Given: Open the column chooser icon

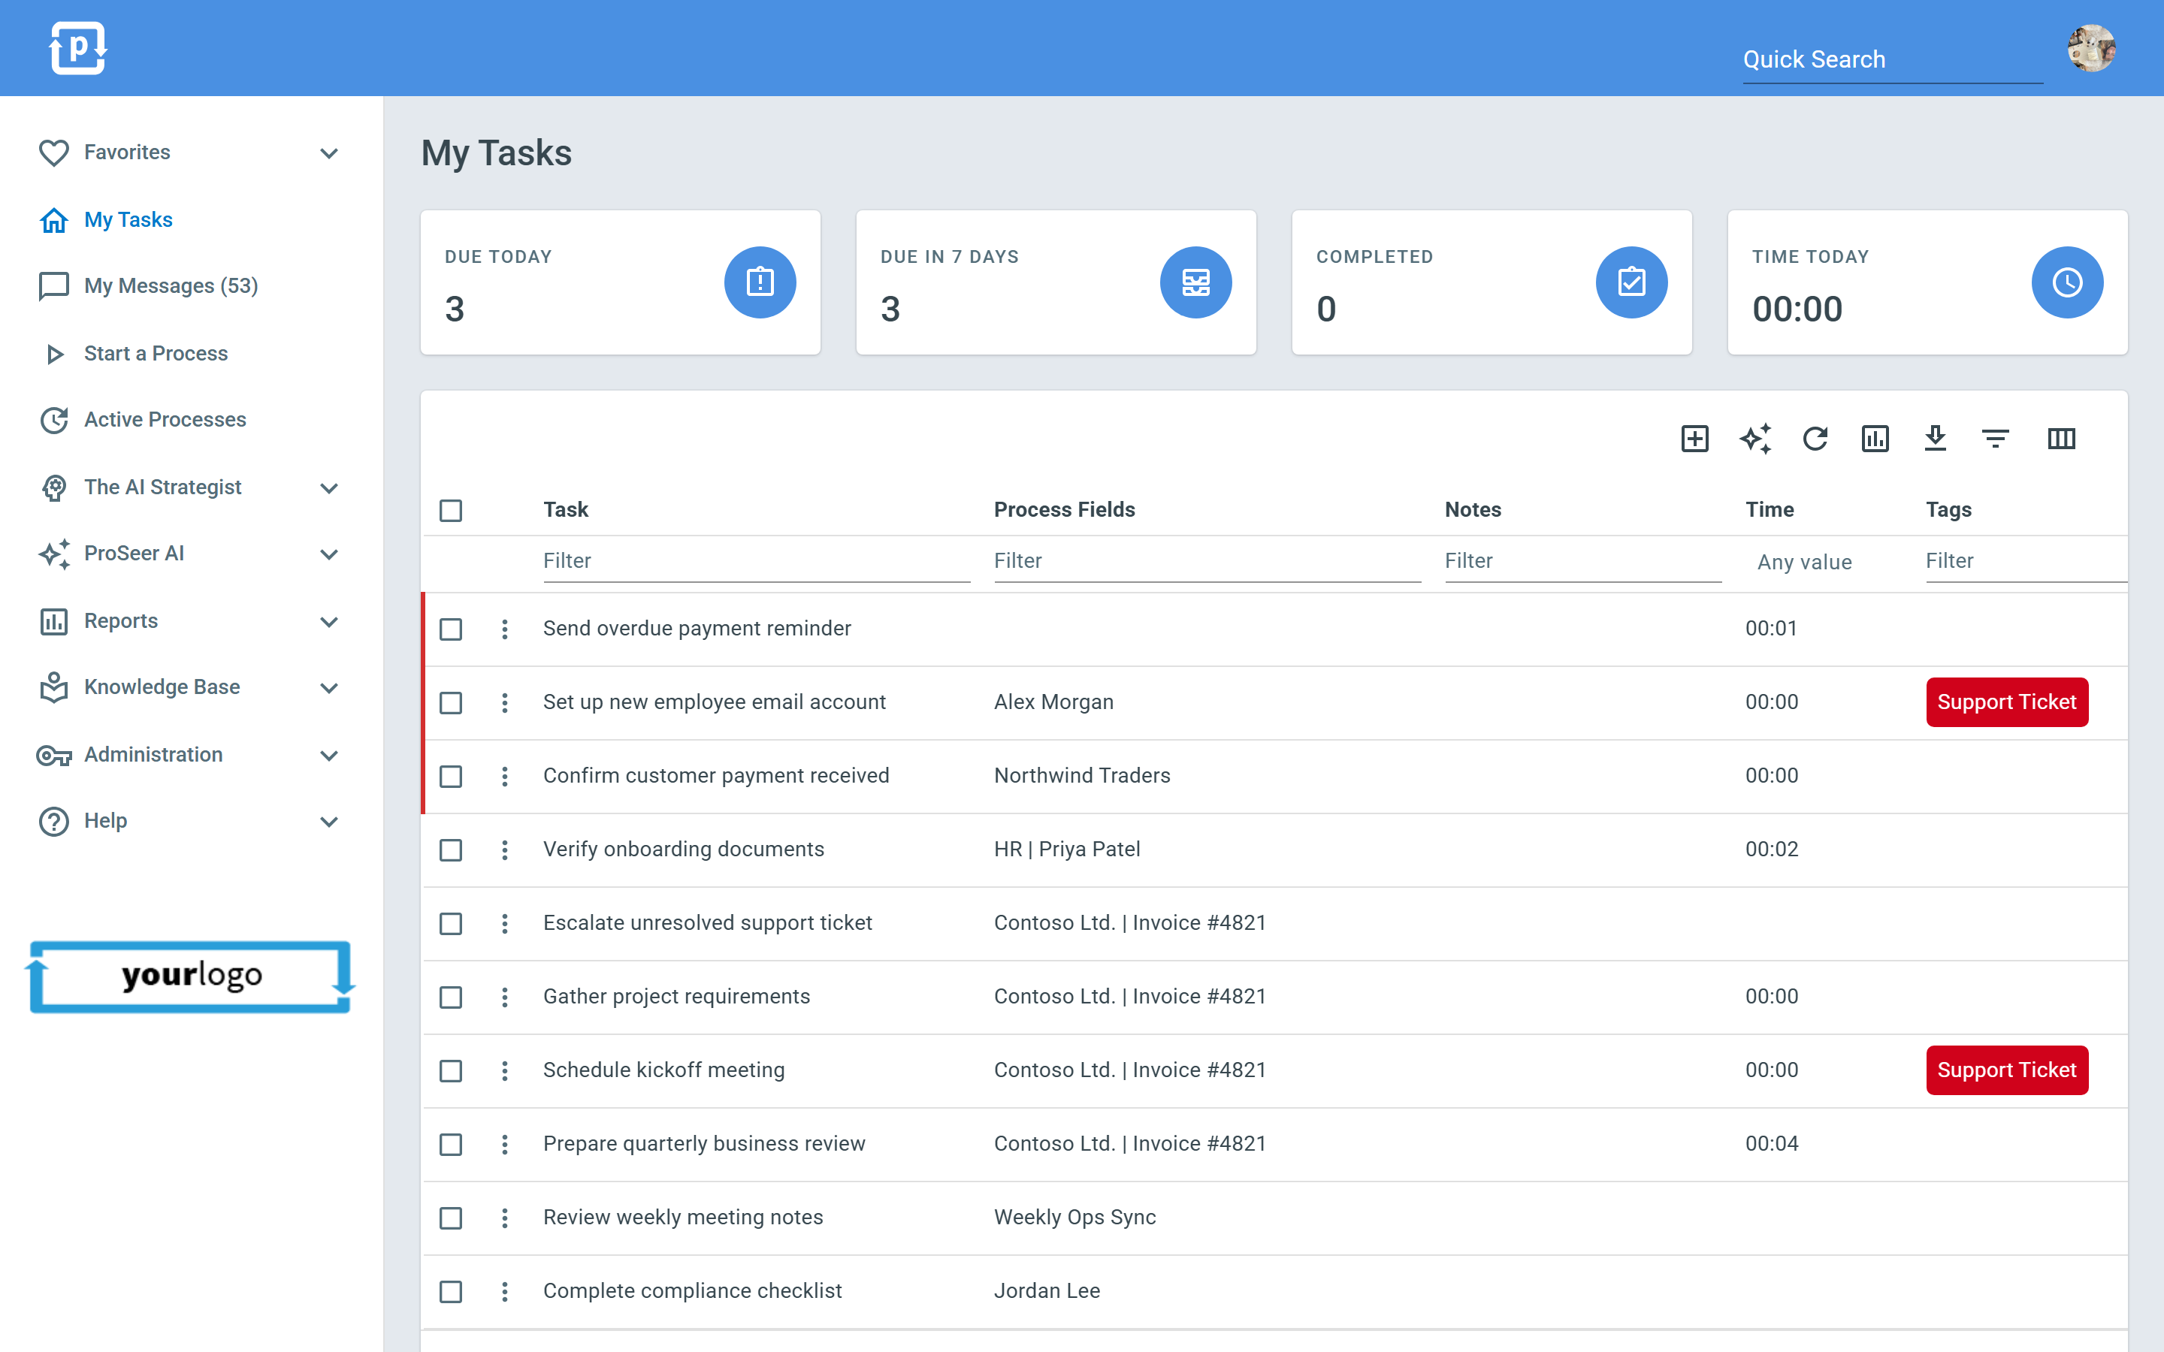Looking at the screenshot, I should pyautogui.click(x=2061, y=438).
